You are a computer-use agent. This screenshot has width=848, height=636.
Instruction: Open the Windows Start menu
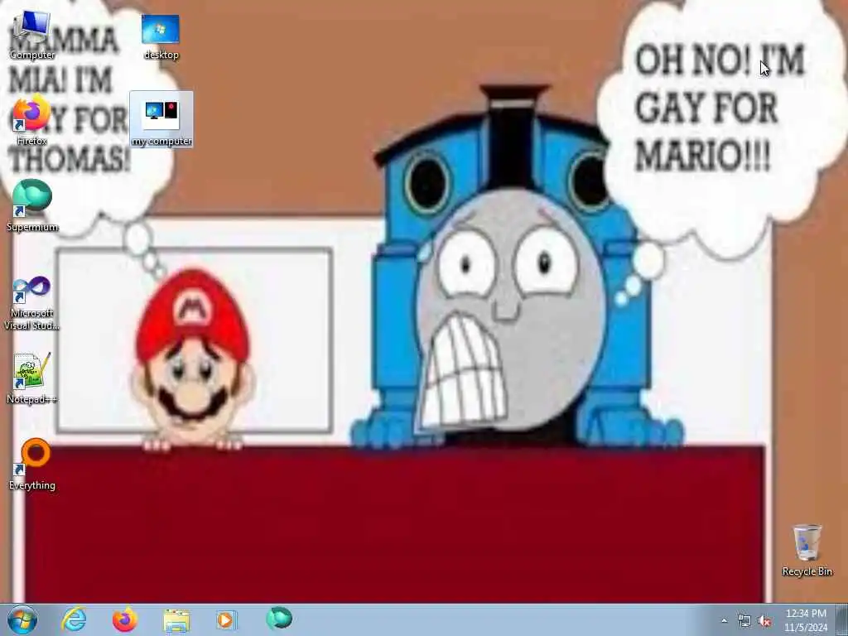pos(22,619)
